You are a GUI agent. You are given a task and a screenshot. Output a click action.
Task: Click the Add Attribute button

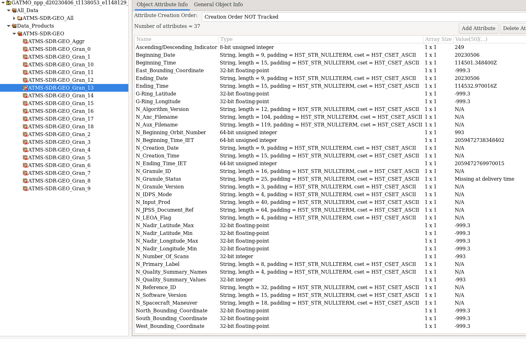[478, 28]
